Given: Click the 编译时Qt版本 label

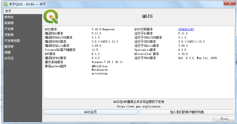Looking at the screenshot, I should (x=54, y=33).
